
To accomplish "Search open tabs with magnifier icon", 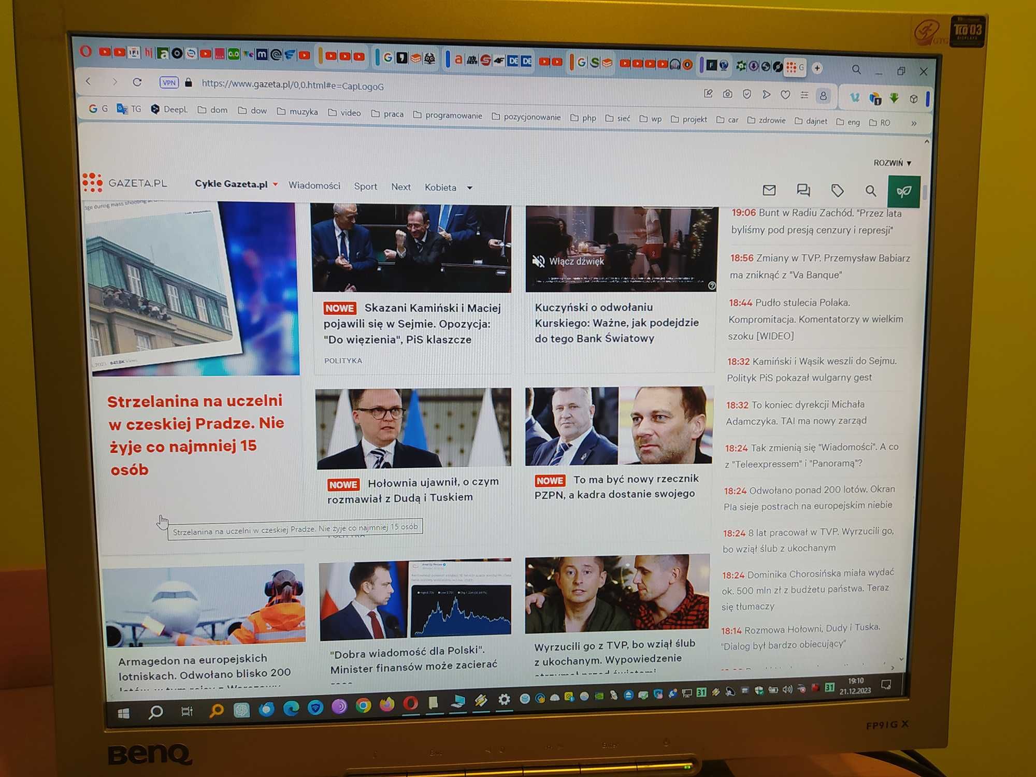I will (x=856, y=69).
